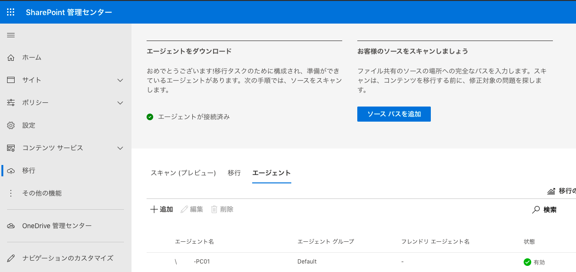
Task: Click the コンテンツ サービス icon
Action: point(11,148)
